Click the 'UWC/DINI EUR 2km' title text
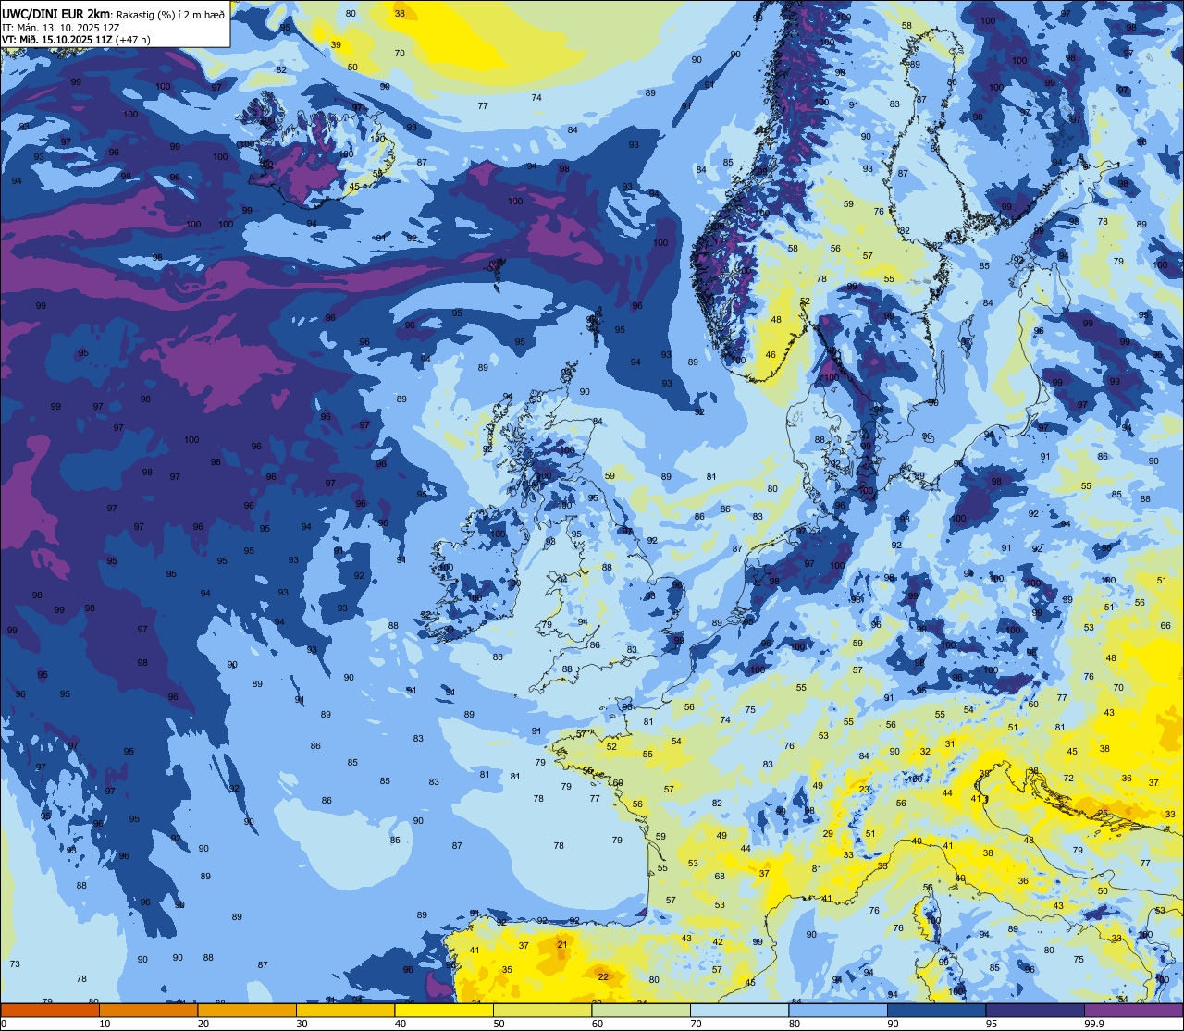Viewport: 1184px width, 1031px height. [57, 13]
